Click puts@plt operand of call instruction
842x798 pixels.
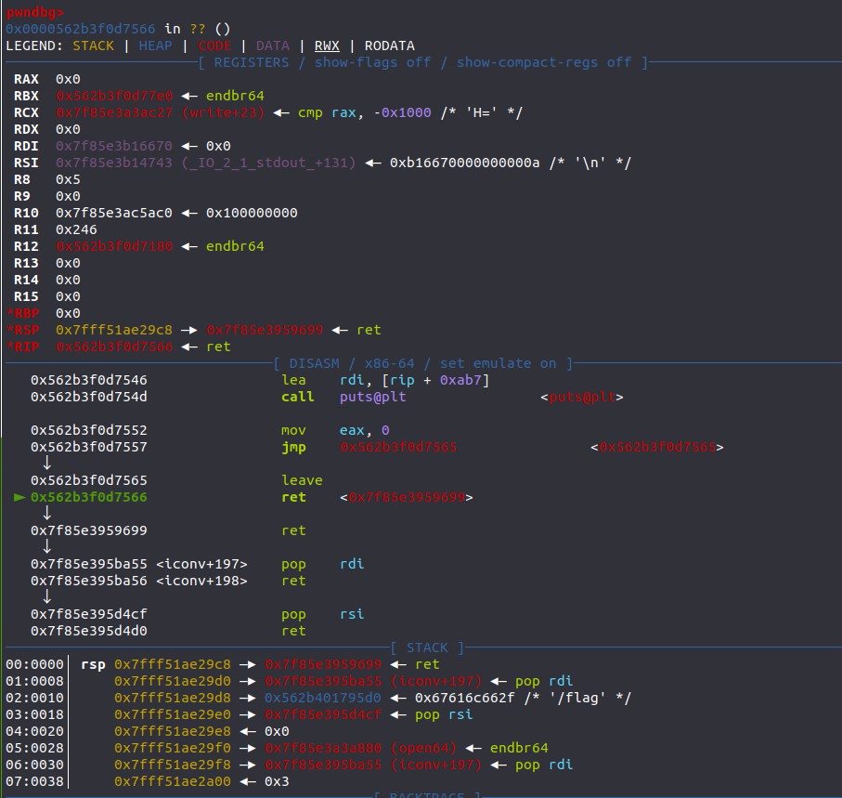[x=372, y=397]
